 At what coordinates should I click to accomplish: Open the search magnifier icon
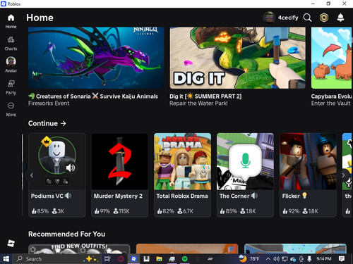tap(307, 18)
